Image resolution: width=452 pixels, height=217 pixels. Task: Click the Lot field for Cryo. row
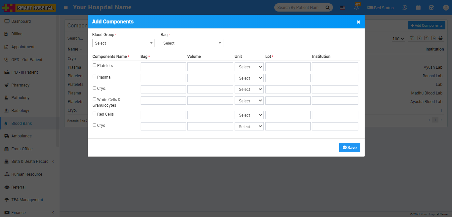pos(288,90)
